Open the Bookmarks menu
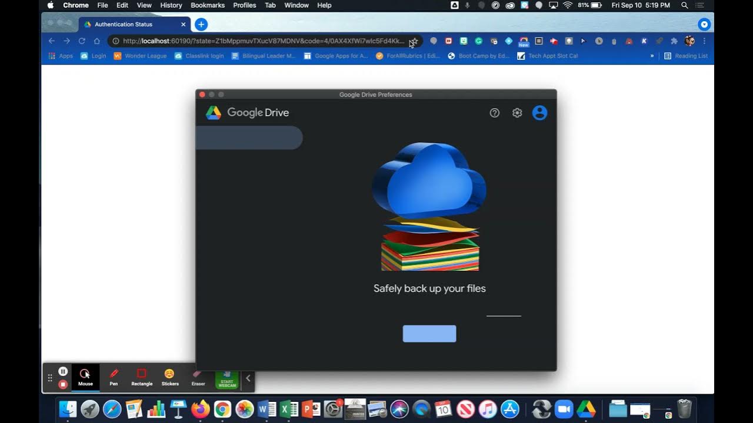Screen dimensions: 753x423 click(x=208, y=5)
